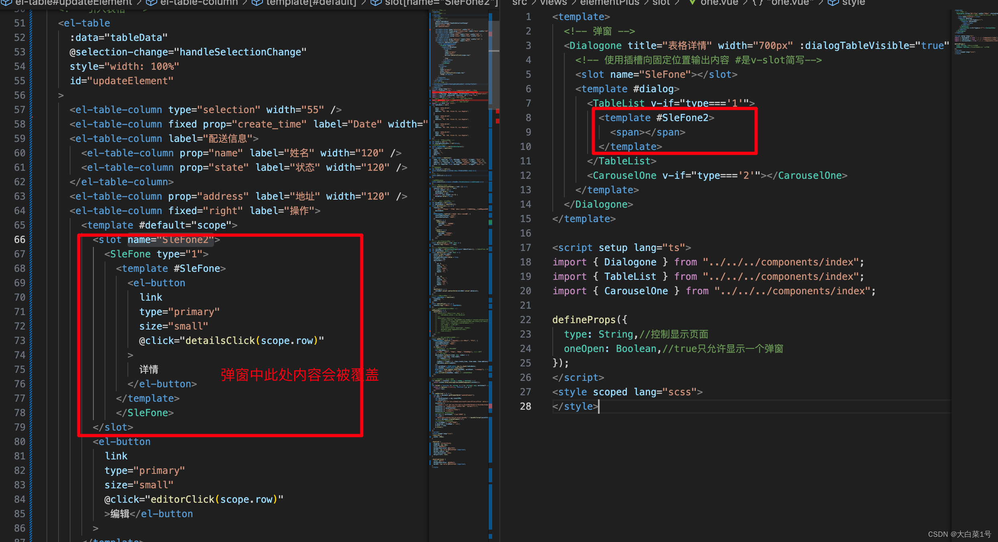Click label="配送信息" on line 59
Screen dimensions: 998x542
point(210,139)
